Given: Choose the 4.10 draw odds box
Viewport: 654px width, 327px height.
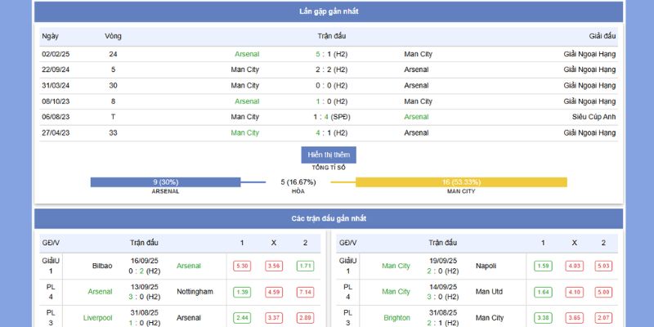Looking at the screenshot, I should point(575,292).
